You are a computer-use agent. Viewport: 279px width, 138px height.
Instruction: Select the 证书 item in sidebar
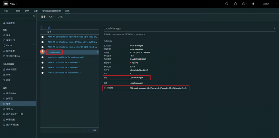coord(18,104)
